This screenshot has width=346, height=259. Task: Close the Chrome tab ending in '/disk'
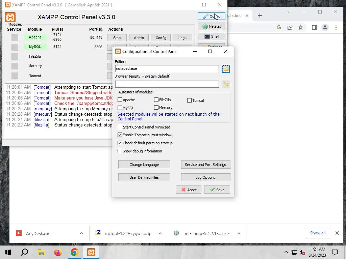click(x=247, y=16)
